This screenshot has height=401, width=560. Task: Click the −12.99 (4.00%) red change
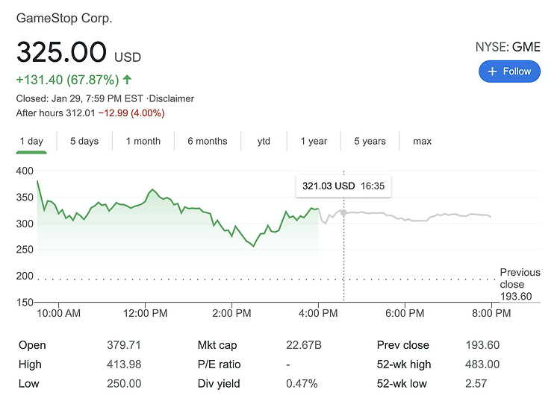click(131, 113)
